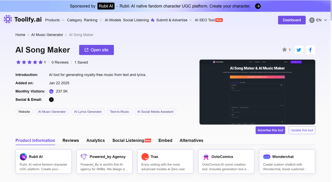Click the OctoComics octopus icon

pyautogui.click(x=206, y=157)
